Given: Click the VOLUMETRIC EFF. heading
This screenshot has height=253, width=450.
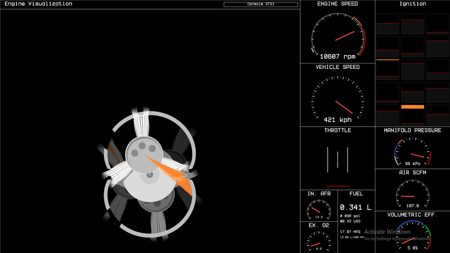Looking at the screenshot, I should pyautogui.click(x=412, y=215).
